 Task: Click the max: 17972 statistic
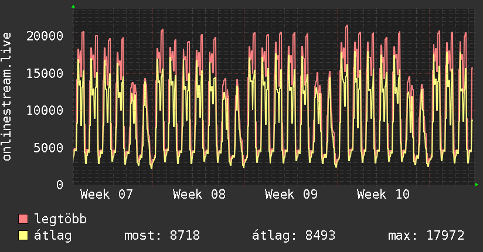(426, 236)
